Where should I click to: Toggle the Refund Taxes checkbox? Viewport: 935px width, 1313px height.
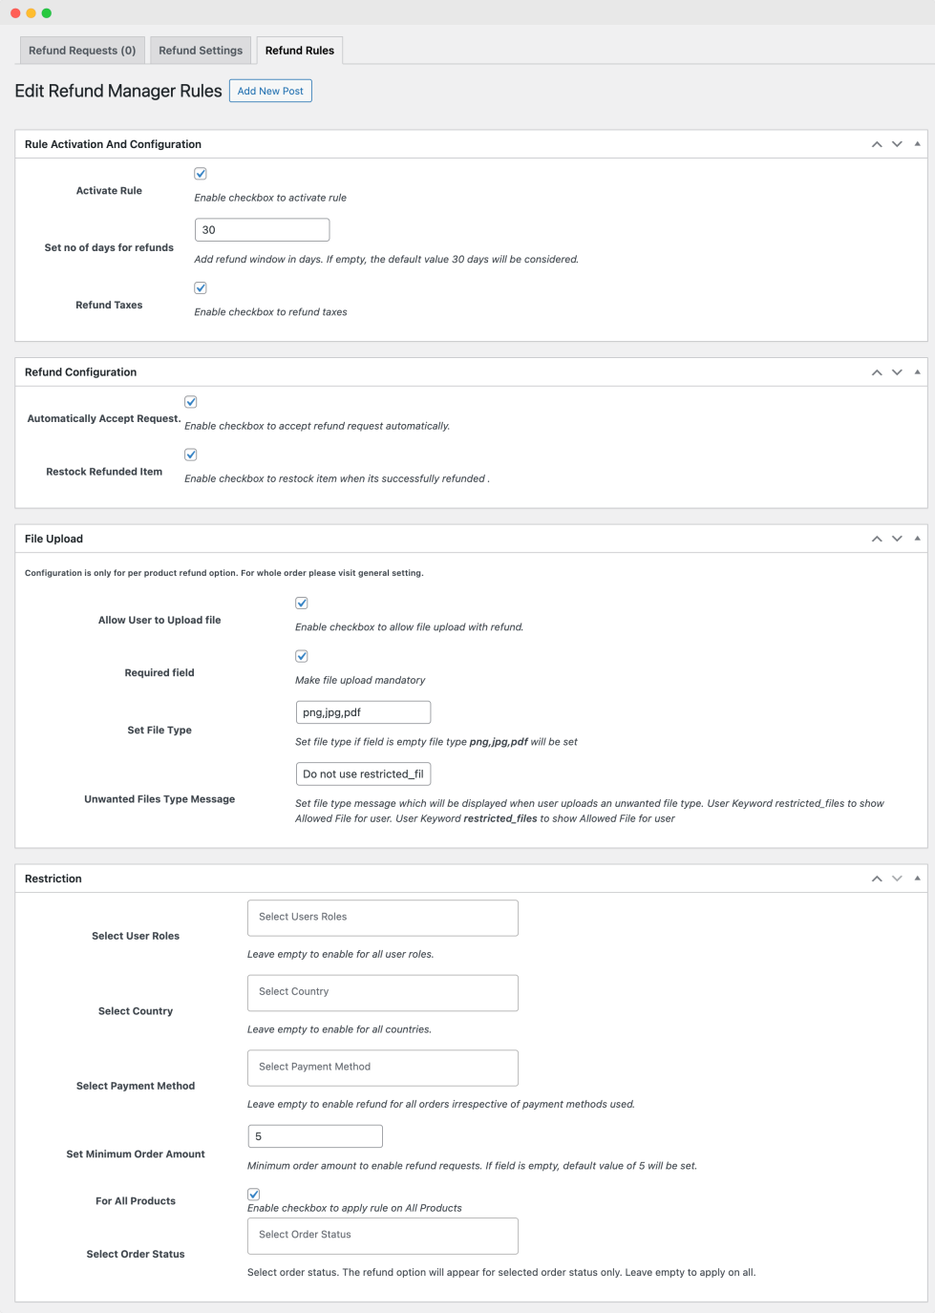tap(201, 287)
